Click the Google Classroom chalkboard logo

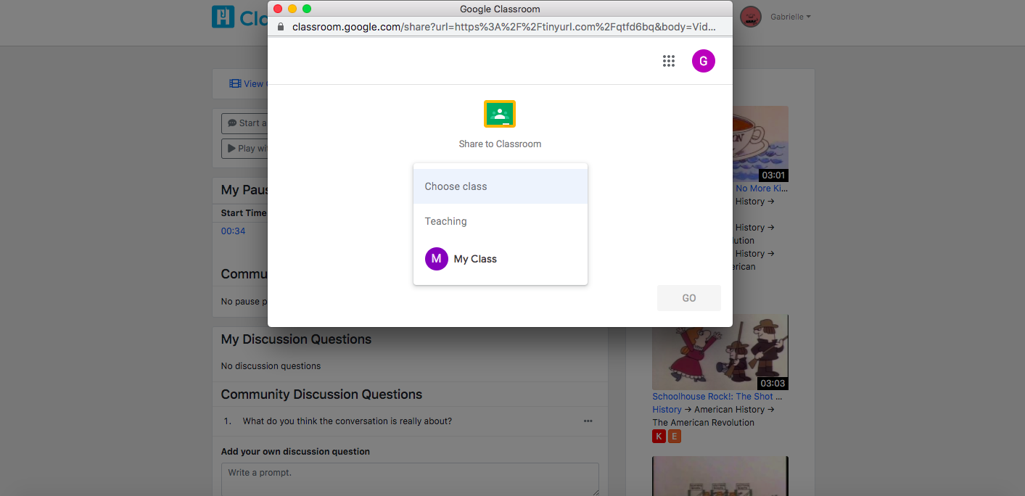point(500,114)
